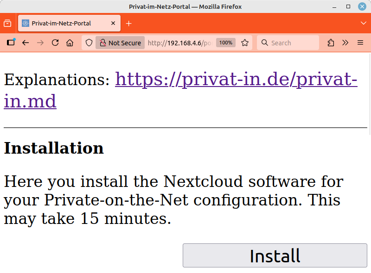Go back one page
The width and height of the screenshot is (371, 273).
coord(26,43)
